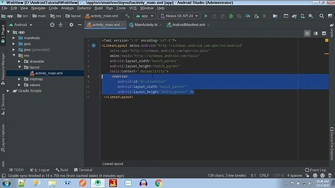
Task: Open Android Studio taskbar icon
Action: point(98,183)
